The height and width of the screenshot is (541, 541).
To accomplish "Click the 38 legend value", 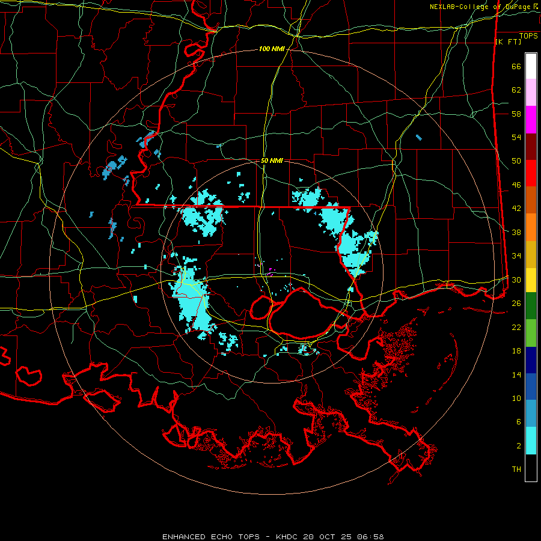I will pos(516,232).
